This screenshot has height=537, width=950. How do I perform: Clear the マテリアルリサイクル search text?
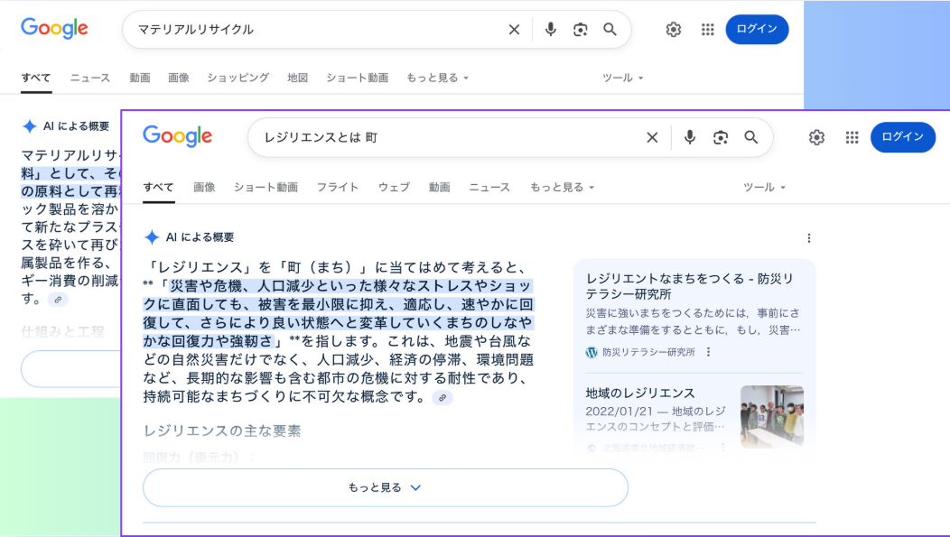pyautogui.click(x=514, y=29)
